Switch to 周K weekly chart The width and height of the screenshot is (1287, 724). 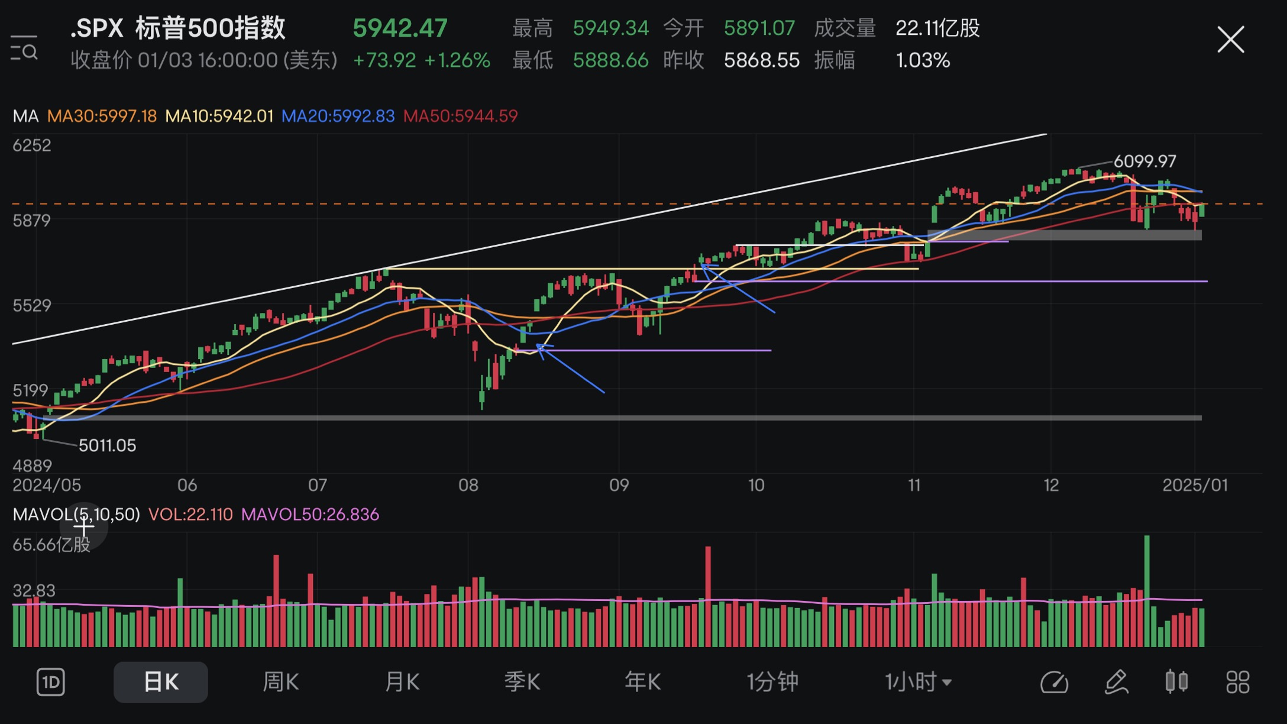pos(281,682)
